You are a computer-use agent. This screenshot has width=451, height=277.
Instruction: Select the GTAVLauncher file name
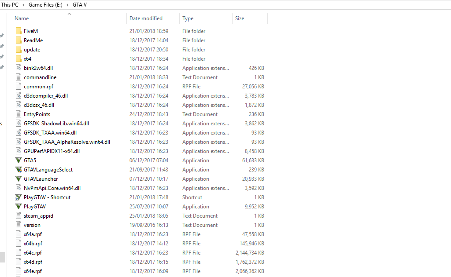[x=41, y=179]
